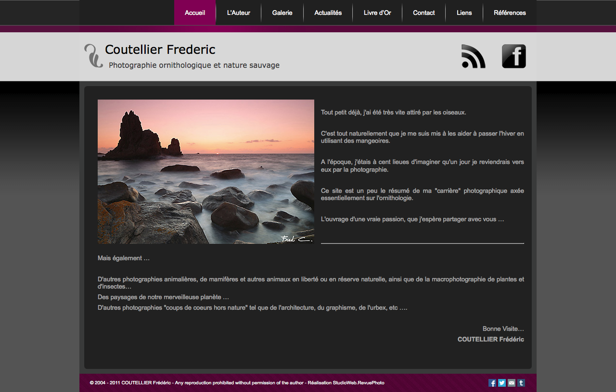Click the small Facebook share icon in footer
616x392 pixels.
point(492,383)
